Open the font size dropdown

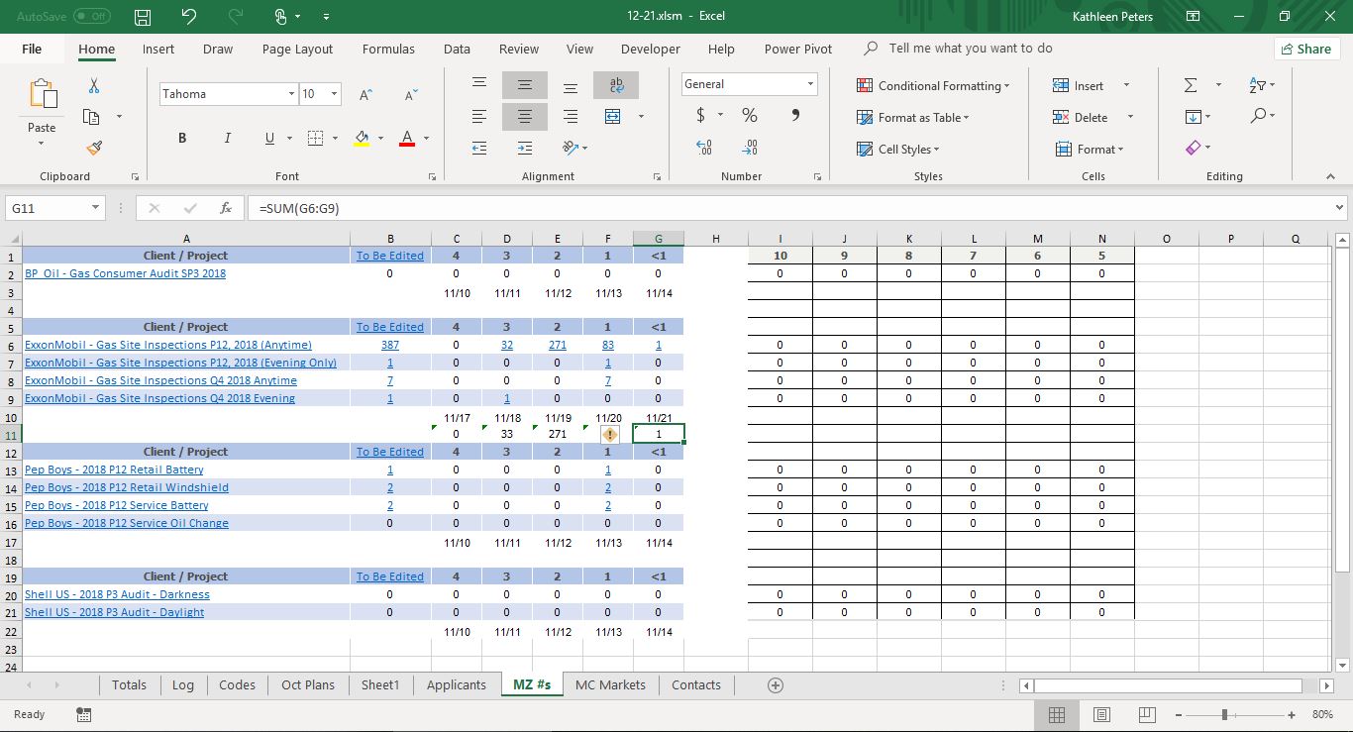pyautogui.click(x=334, y=94)
